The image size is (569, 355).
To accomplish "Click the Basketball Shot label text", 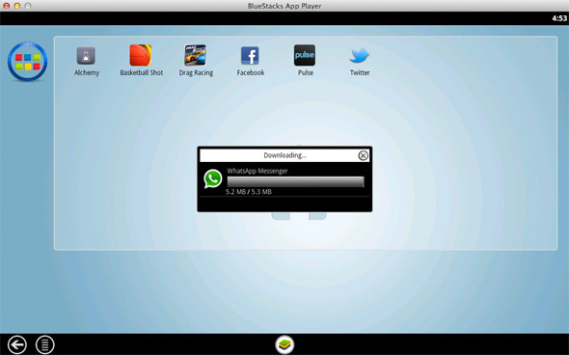I will (142, 72).
